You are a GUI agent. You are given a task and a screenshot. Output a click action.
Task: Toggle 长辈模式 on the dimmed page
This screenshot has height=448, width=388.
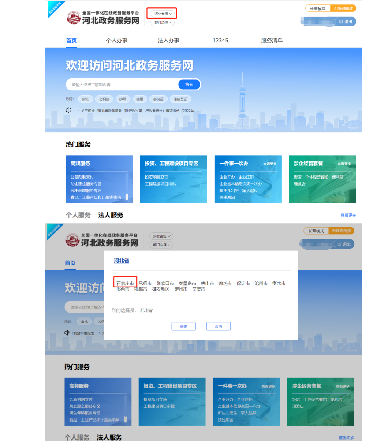(316, 231)
